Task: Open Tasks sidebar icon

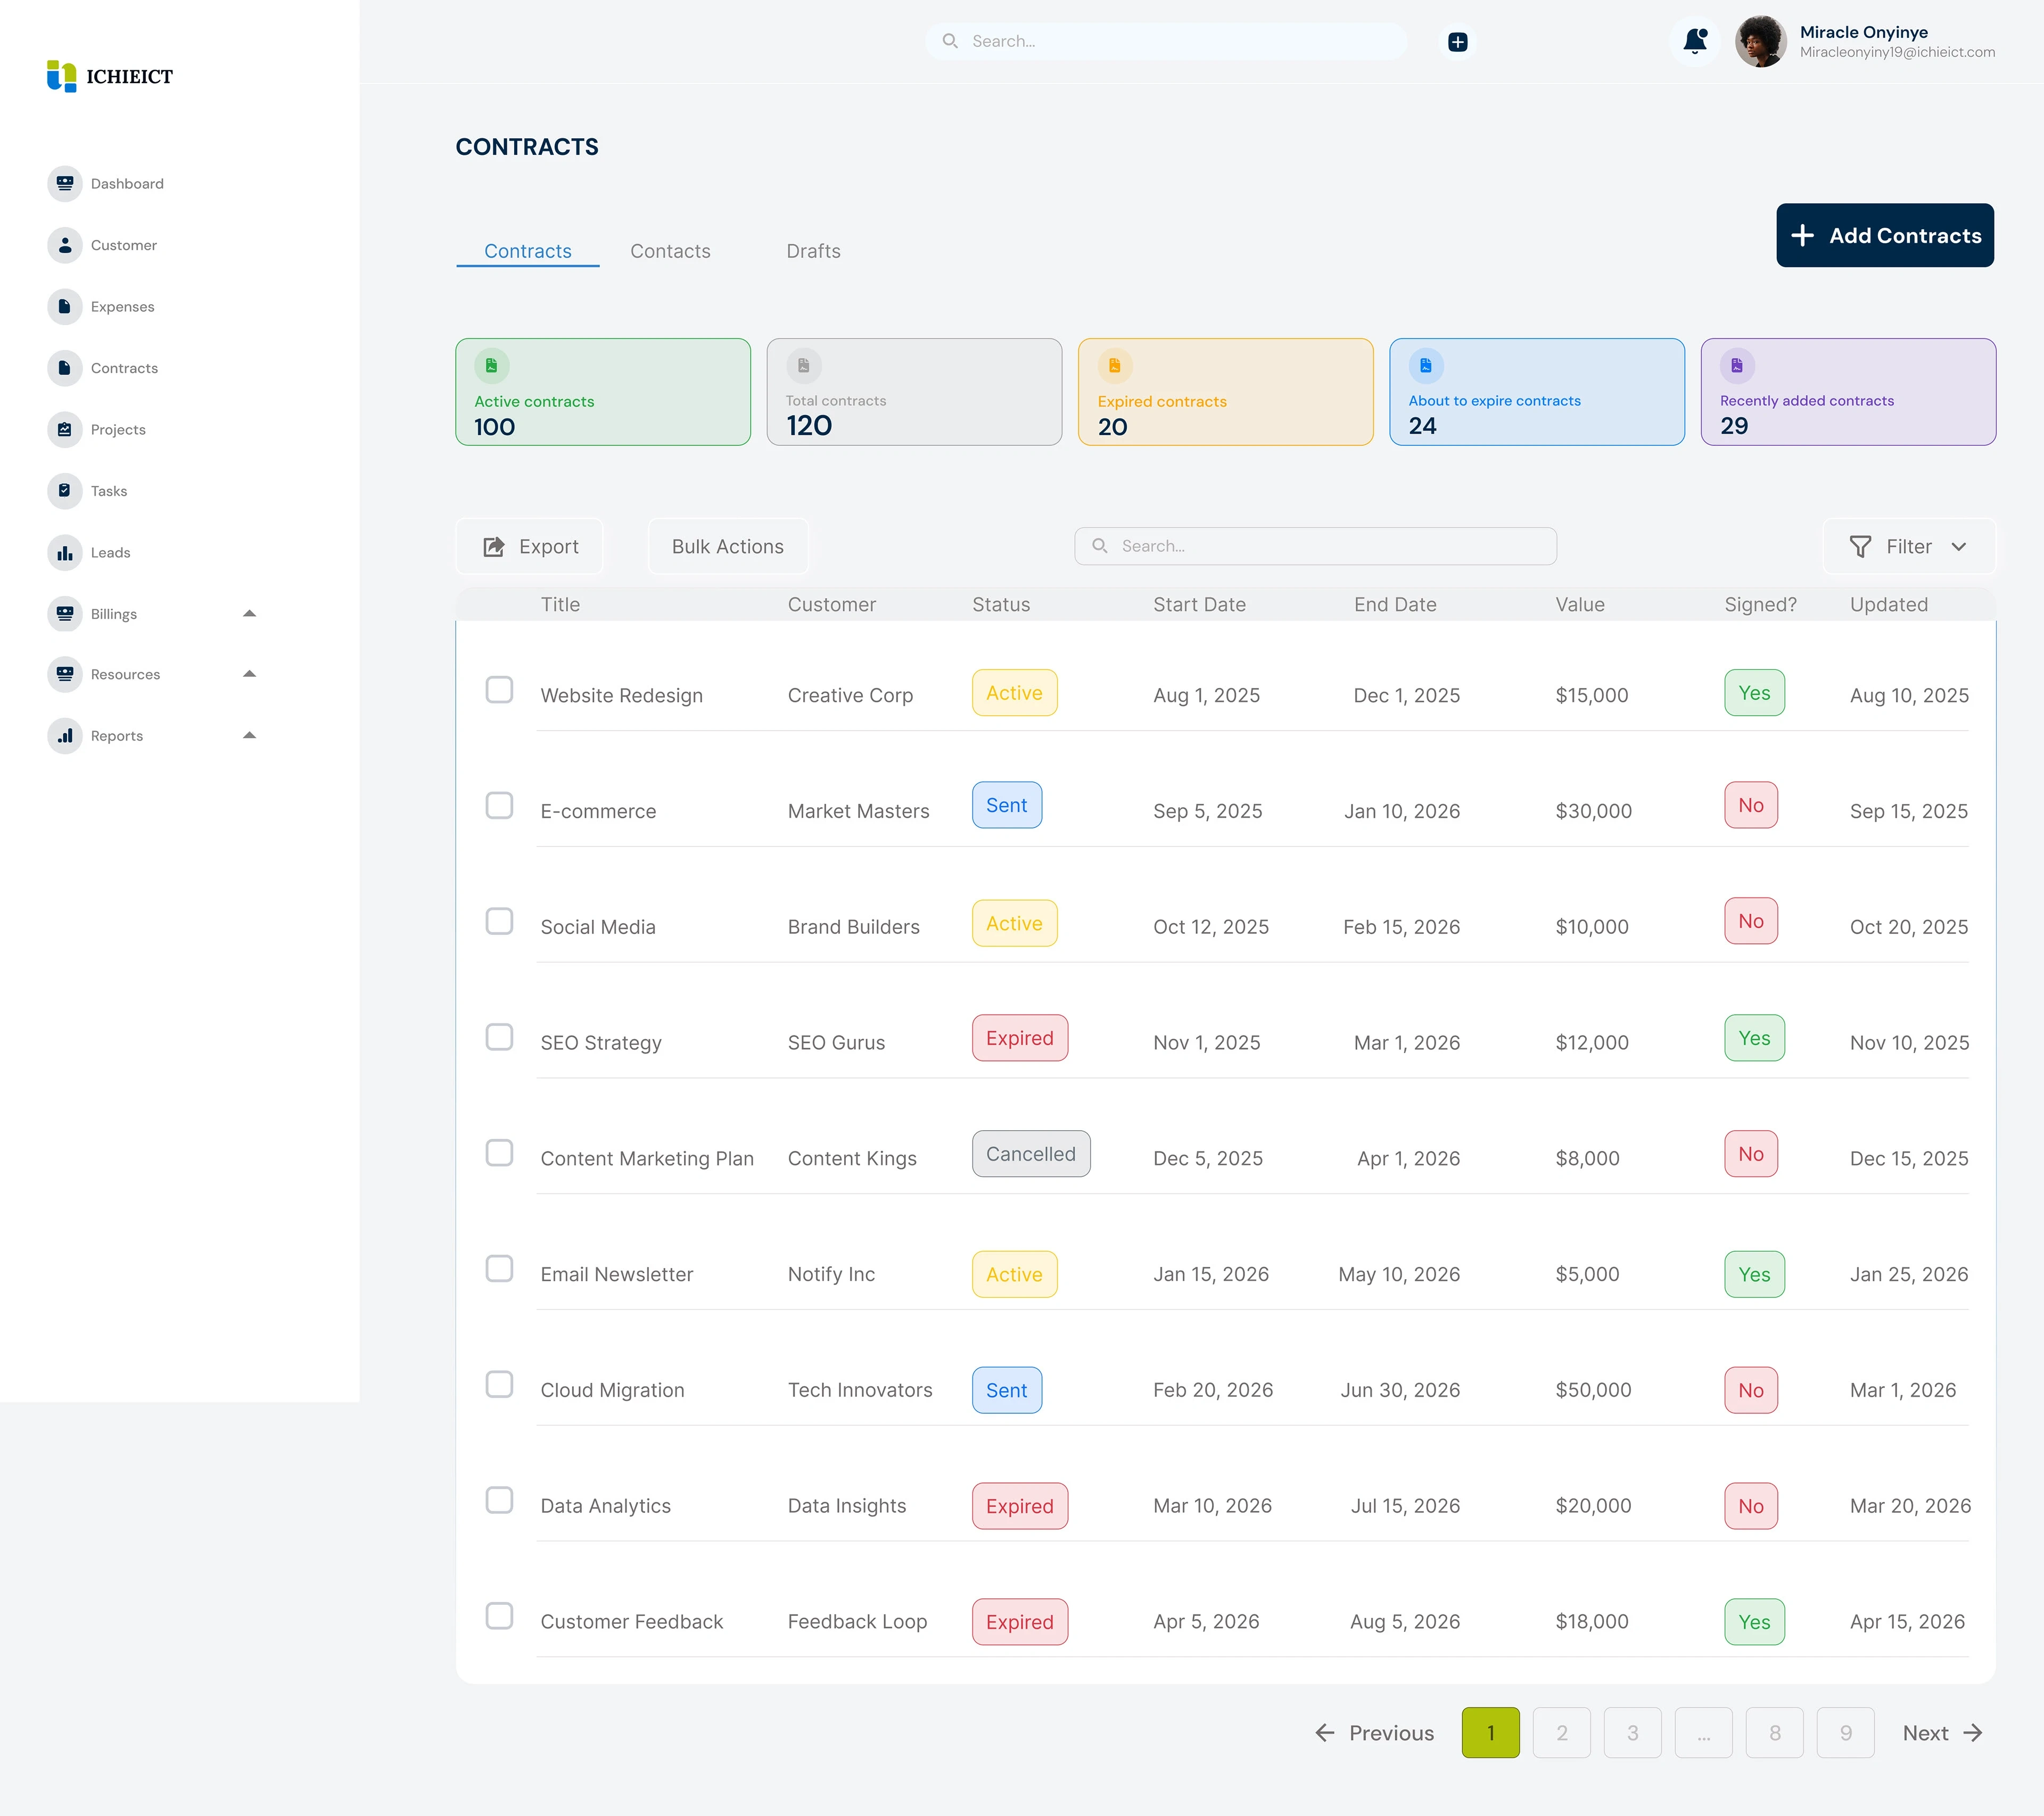Action: (65, 491)
